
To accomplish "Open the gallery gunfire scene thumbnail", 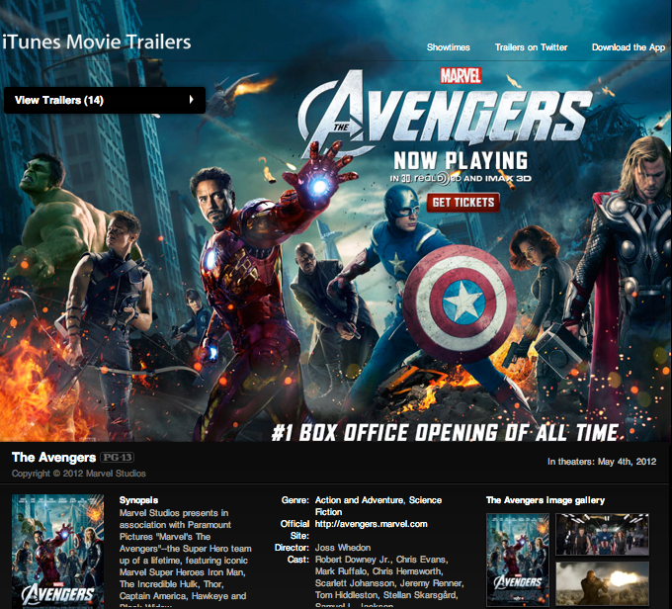I will point(602,583).
